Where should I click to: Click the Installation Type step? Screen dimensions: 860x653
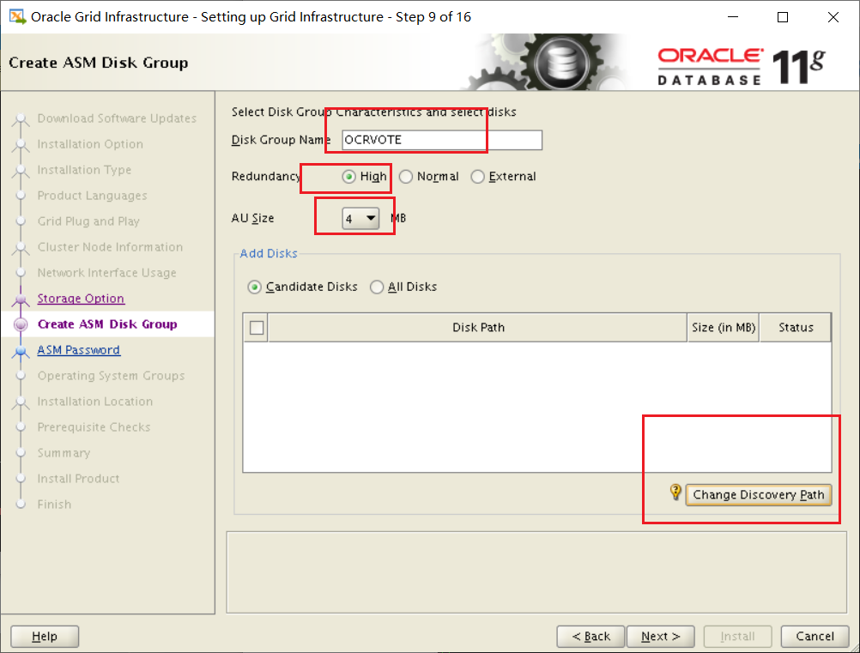click(x=84, y=170)
